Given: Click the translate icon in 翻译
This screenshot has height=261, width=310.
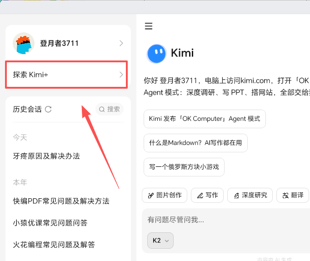Looking at the screenshot, I should [285, 196].
